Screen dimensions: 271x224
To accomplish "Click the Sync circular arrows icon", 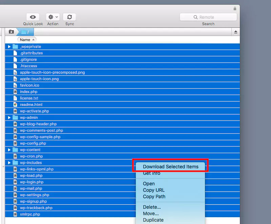I will coord(69,17).
